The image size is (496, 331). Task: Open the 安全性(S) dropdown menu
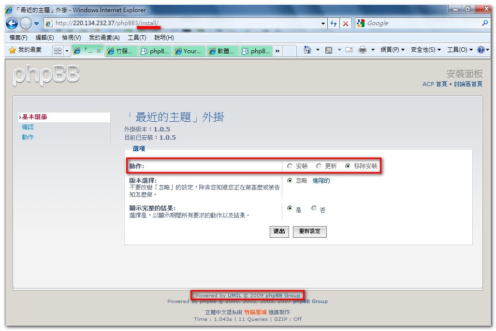[426, 50]
